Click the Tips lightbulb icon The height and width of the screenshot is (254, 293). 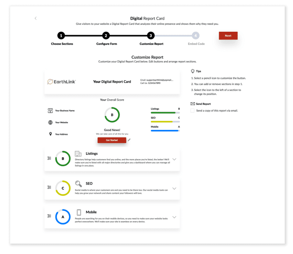(193, 71)
